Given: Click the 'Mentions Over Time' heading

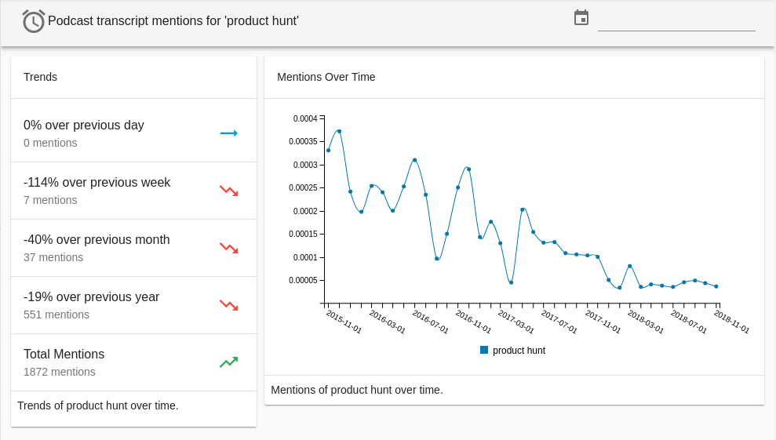Looking at the screenshot, I should click(326, 77).
